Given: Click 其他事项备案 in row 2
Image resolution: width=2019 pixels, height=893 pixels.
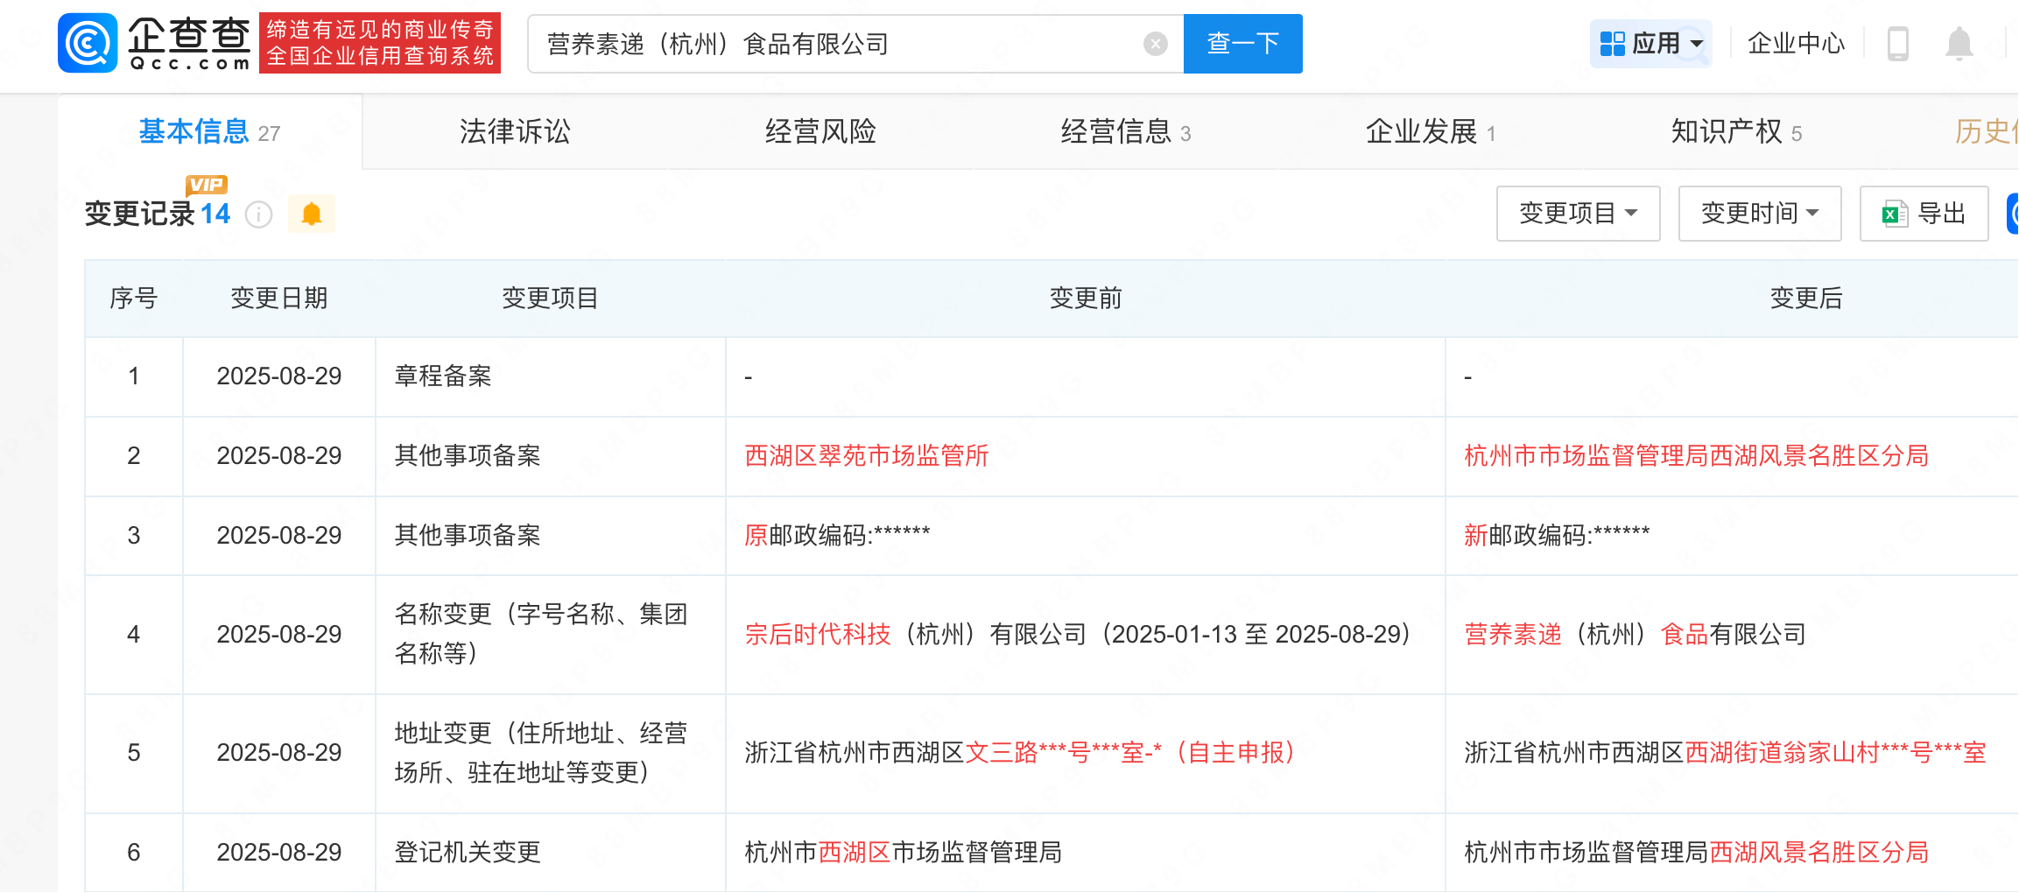Looking at the screenshot, I should click(x=468, y=456).
